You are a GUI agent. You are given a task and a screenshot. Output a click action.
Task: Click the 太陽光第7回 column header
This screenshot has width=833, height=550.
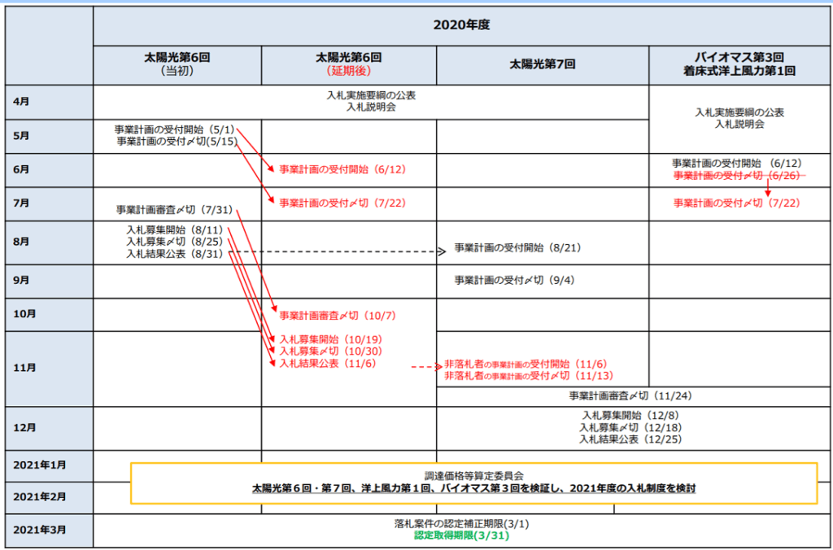542,65
